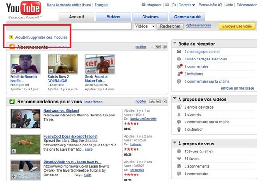
Task: Open the Compte dropdown menu
Action: (187, 5)
